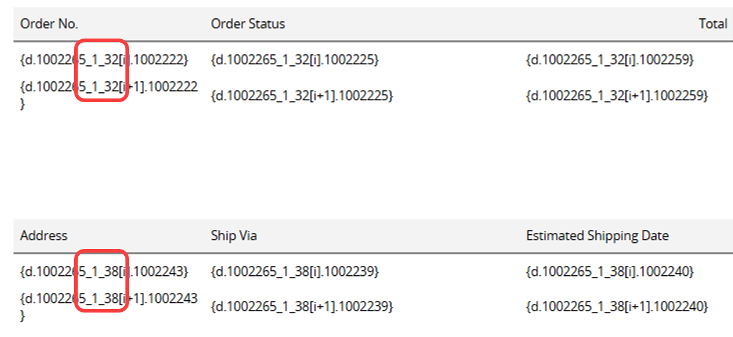
Task: Click the Ship Via column header
Action: [234, 235]
